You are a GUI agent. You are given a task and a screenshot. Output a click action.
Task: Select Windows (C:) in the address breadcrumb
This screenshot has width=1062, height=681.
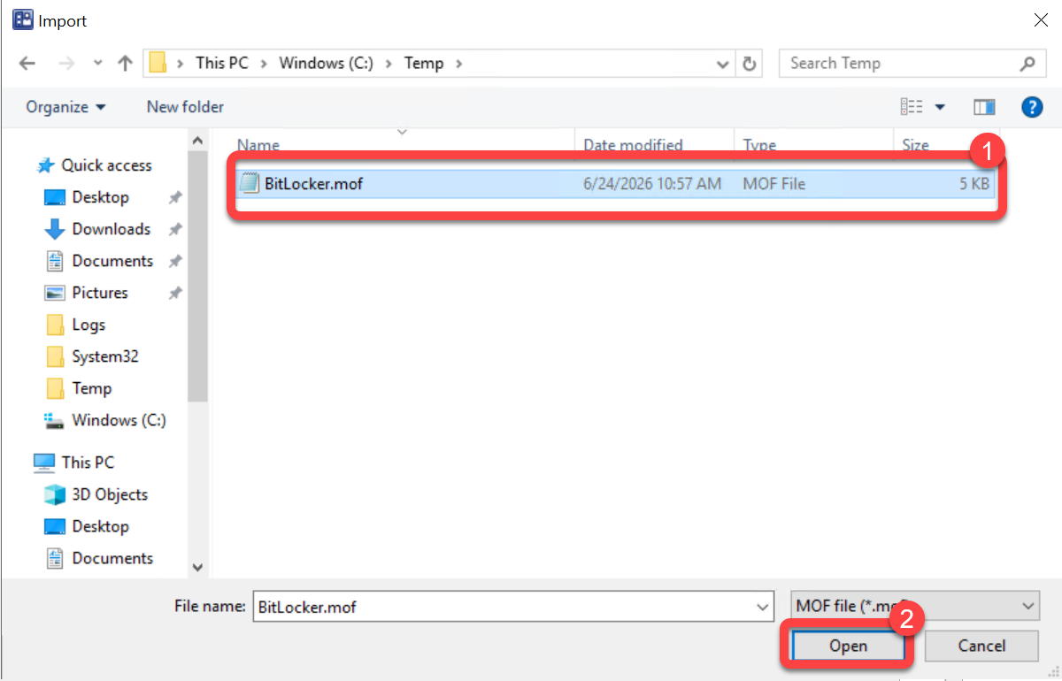[x=326, y=63]
